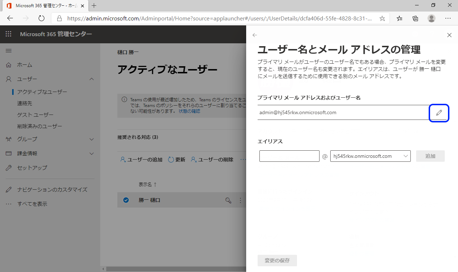
Task: Select アクティブなユーザー in the sidebar
Action: [x=42, y=92]
